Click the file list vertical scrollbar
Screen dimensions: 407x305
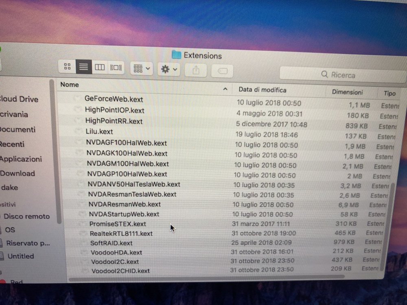387,227
